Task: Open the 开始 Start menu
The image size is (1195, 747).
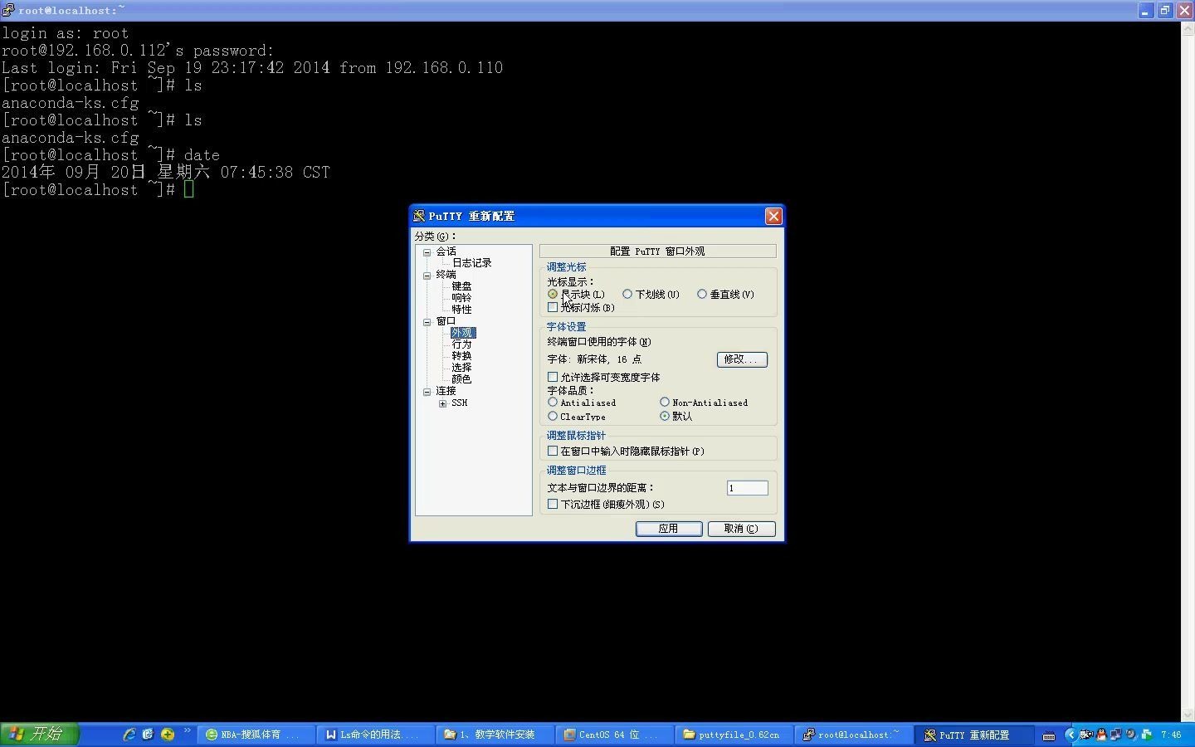Action: [x=40, y=735]
